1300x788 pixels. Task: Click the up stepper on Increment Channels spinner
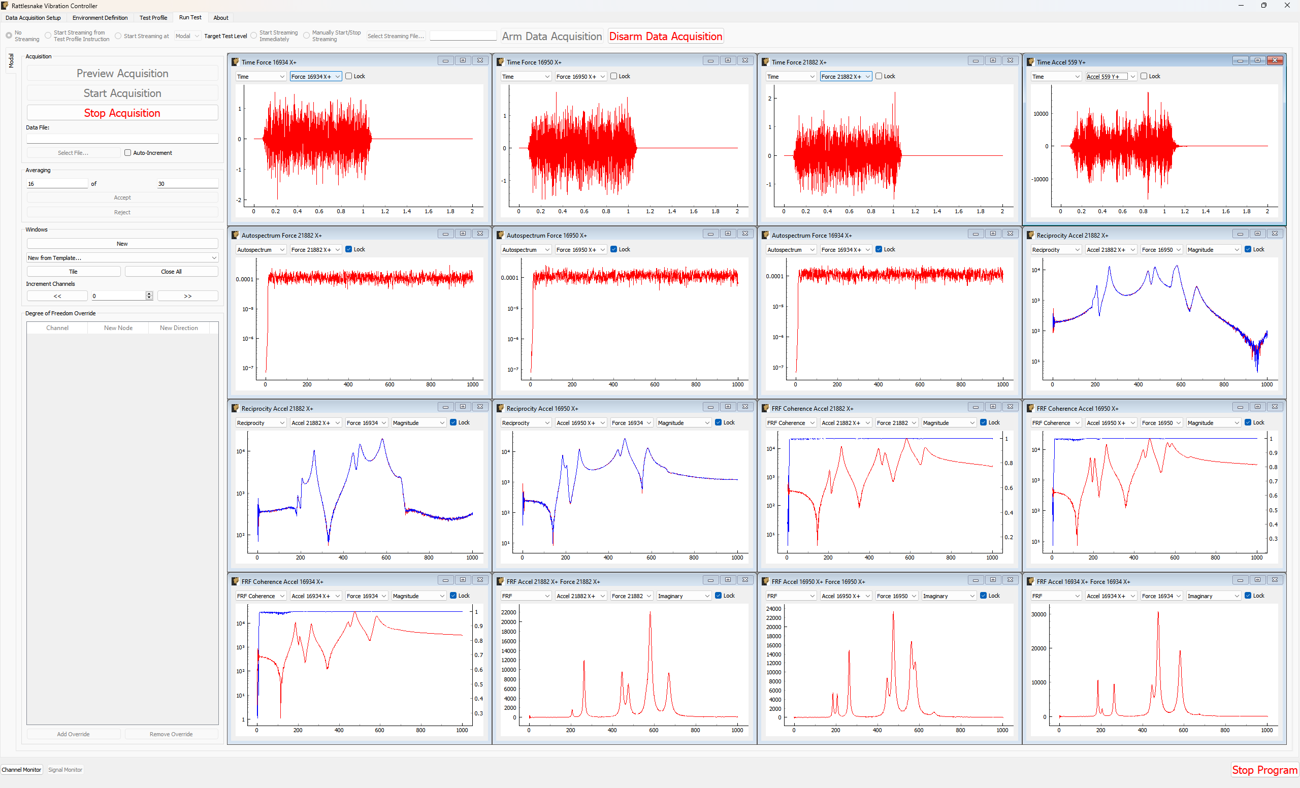coord(149,293)
